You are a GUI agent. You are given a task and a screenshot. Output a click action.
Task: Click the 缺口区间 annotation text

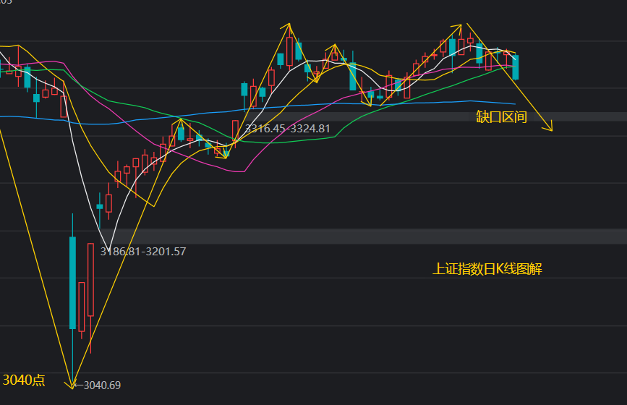[x=501, y=117]
